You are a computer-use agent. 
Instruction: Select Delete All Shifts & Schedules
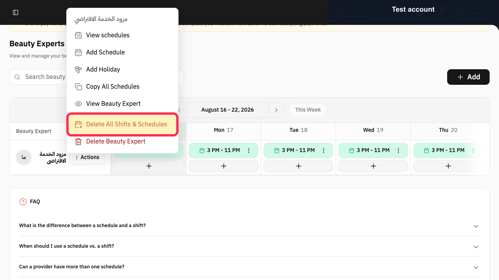point(122,124)
